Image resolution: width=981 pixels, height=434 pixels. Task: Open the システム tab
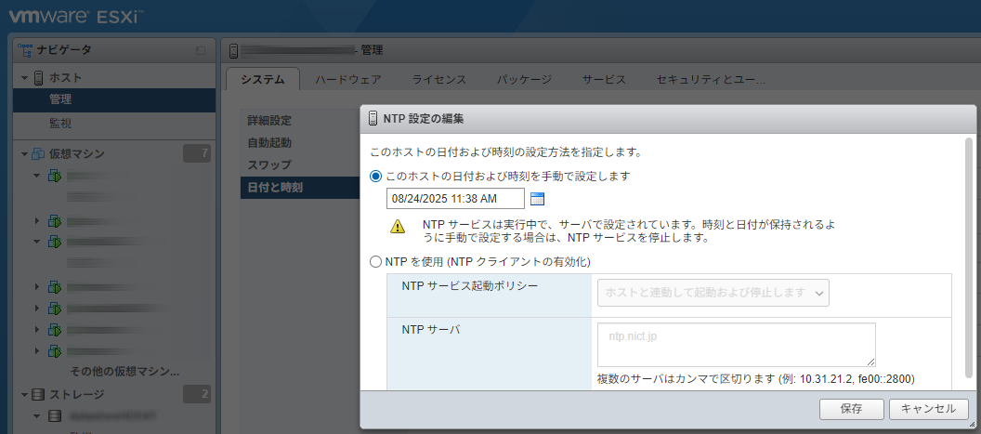point(263,80)
